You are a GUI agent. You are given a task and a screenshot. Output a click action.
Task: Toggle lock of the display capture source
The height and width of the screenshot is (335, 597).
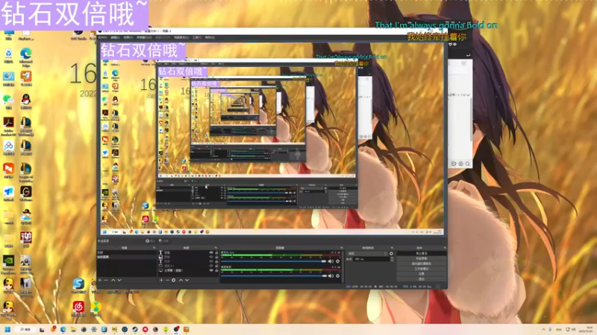pyautogui.click(x=216, y=270)
